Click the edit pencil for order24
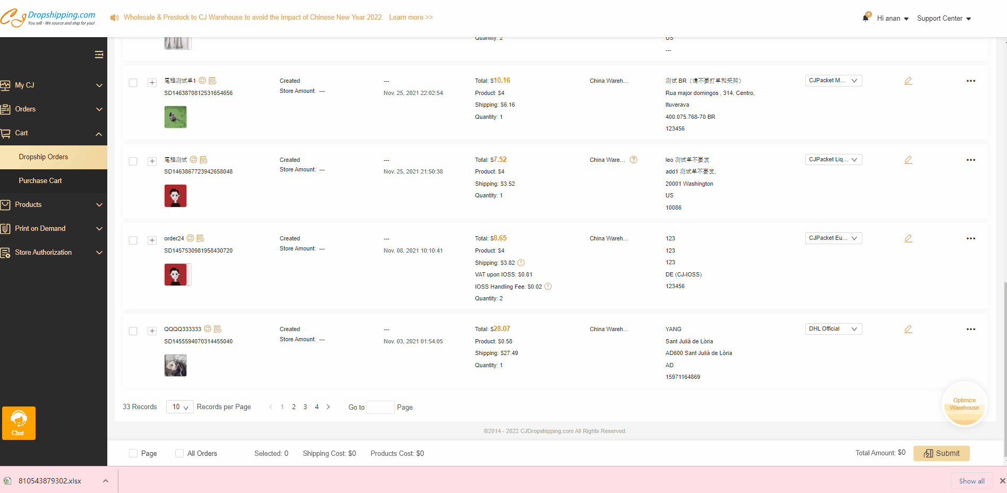The image size is (1007, 493). point(908,239)
